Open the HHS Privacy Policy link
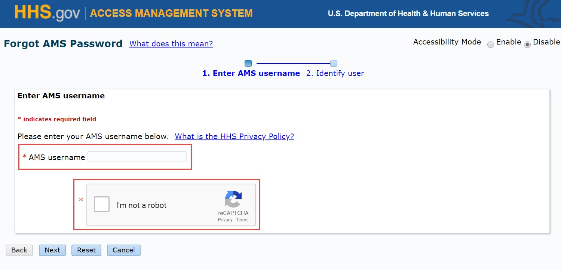The height and width of the screenshot is (270, 561). pos(234,136)
